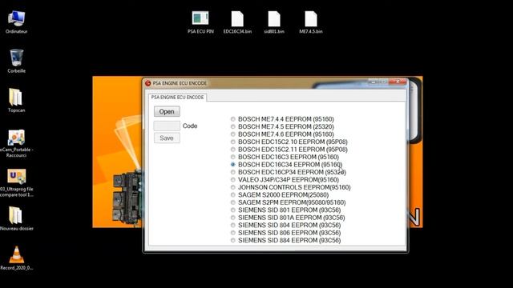Select BOSCH EDC16CP34 EEPROM (95320) radio
This screenshot has height=288, width=513.
pyautogui.click(x=233, y=172)
